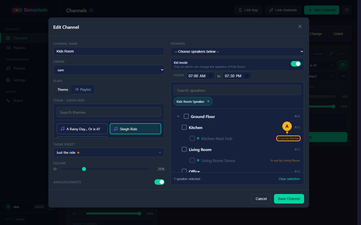361x225 pixels.
Task: Open the Owner dropdown showing sam
Action: 109,70
